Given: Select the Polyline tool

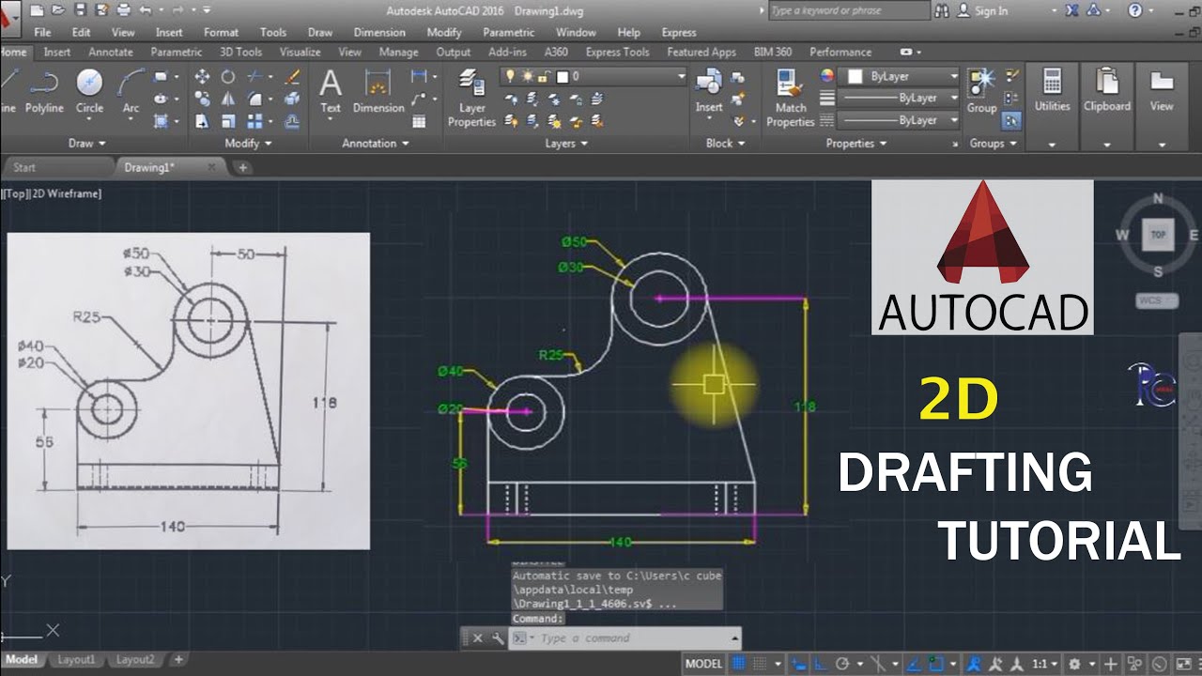Looking at the screenshot, I should click(x=44, y=92).
